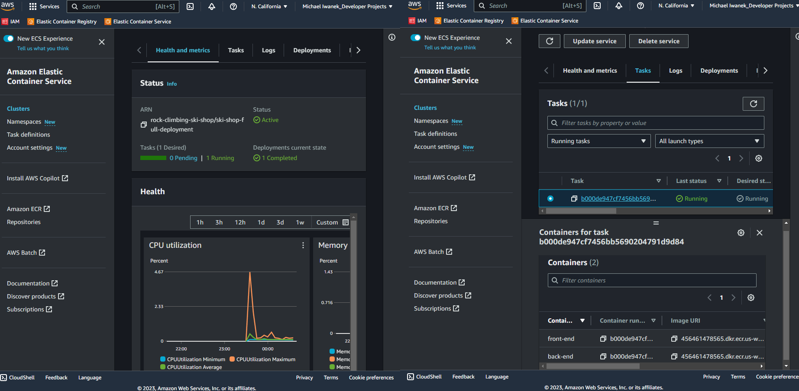Open help question icon in left window
799x391 pixels.
(x=233, y=6)
